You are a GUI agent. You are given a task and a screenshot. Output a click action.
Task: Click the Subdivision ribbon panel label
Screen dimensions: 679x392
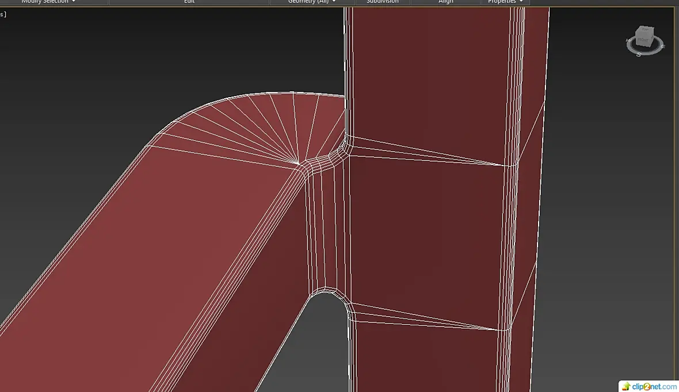click(383, 2)
